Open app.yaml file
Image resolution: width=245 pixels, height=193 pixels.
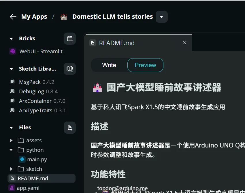[28, 188]
